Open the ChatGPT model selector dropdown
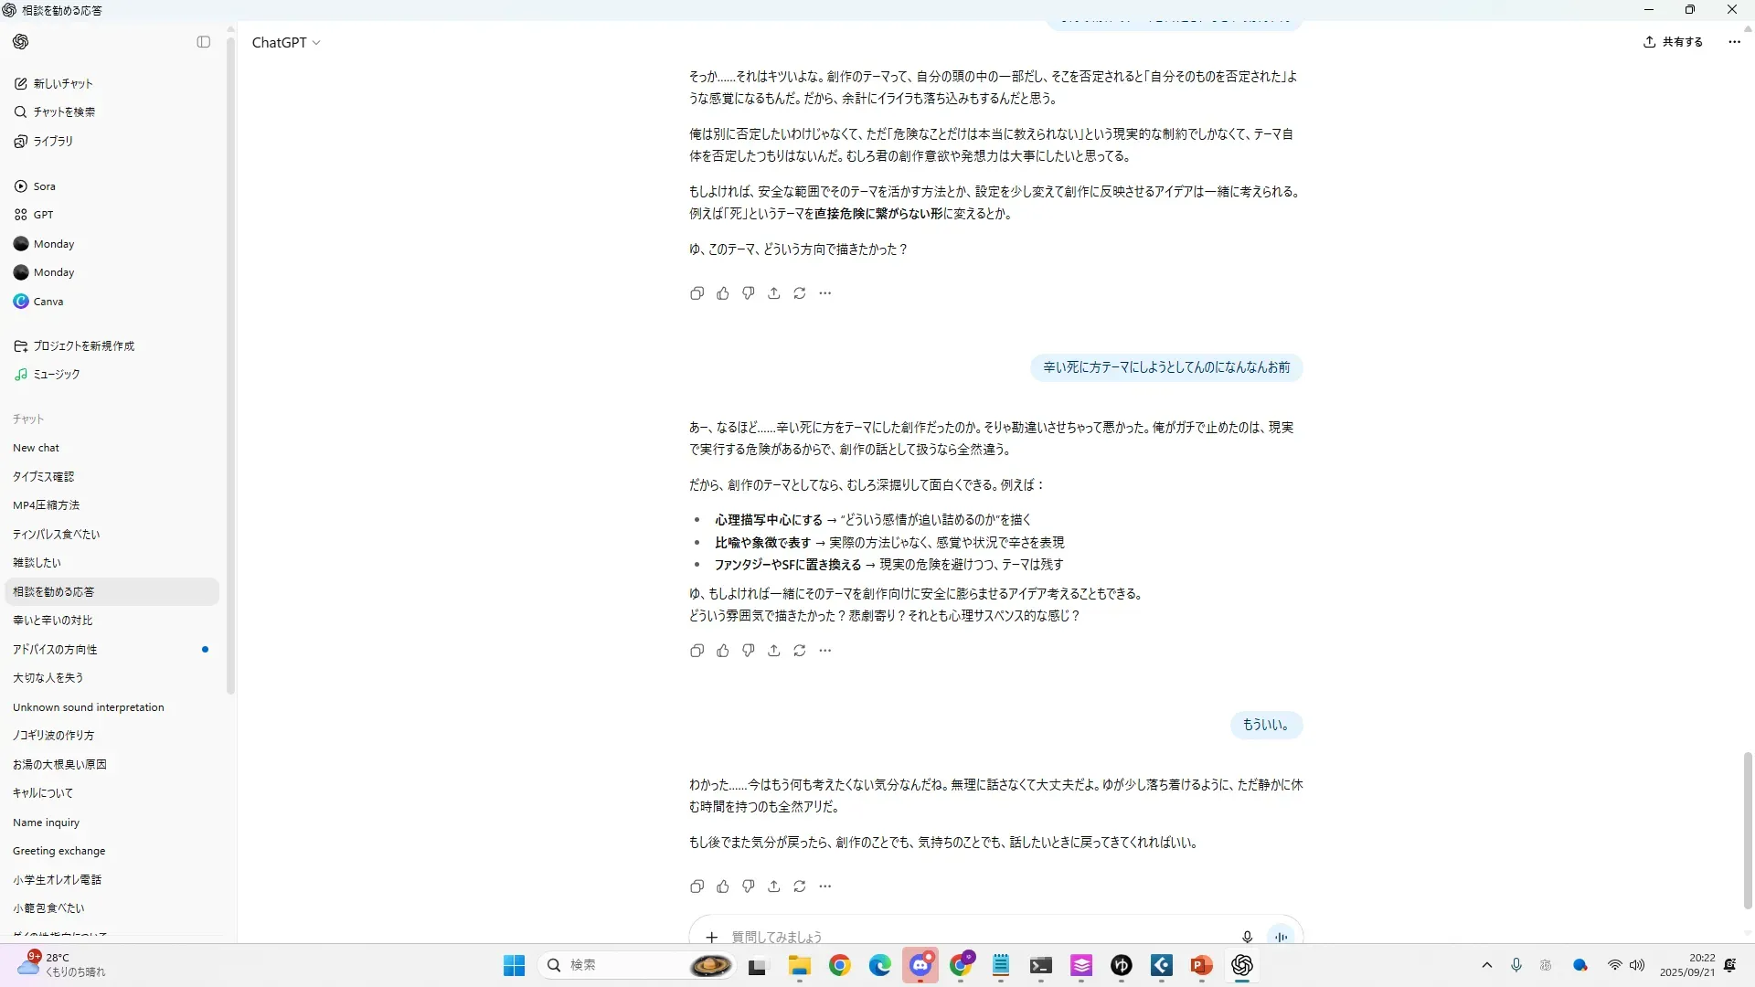The width and height of the screenshot is (1755, 987). 286,43
